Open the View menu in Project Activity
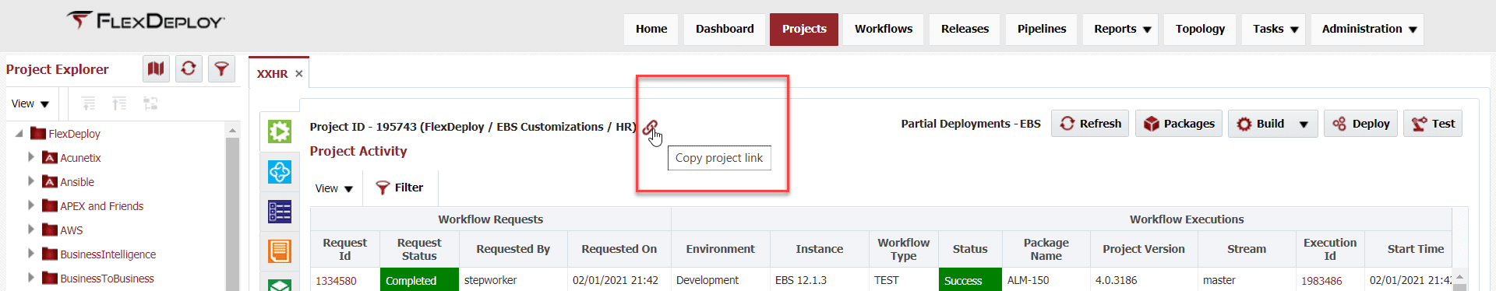Viewport: 1496px width, 291px height. tap(334, 188)
